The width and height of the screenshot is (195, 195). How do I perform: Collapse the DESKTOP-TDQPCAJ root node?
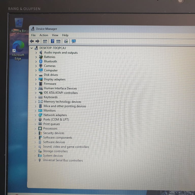(31, 48)
